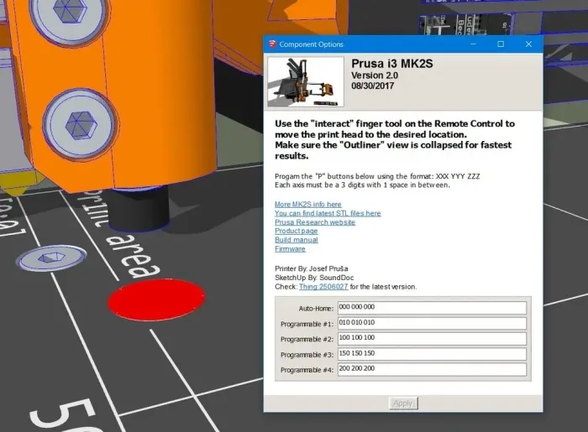
Task: Click the Prusa printer thumbnail image
Action: pos(305,81)
